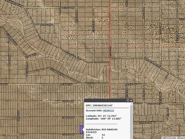The image size is (185, 139).
Task: Click the 4th Ave NW street label
Action: [46, 25]
